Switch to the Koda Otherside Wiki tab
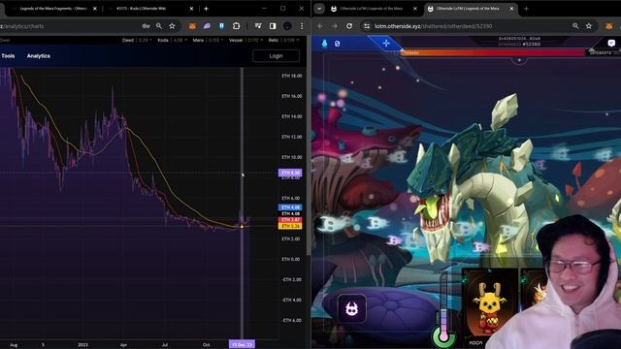 tap(151, 9)
